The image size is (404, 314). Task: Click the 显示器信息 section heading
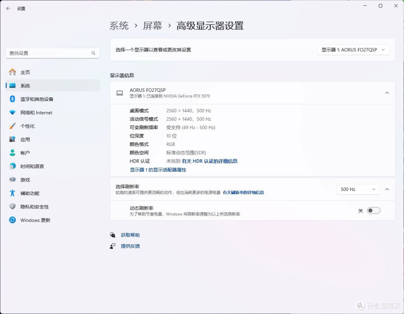(x=122, y=75)
